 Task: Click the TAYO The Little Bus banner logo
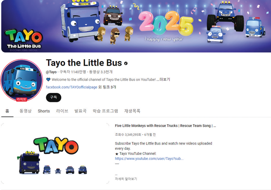pos(24,39)
